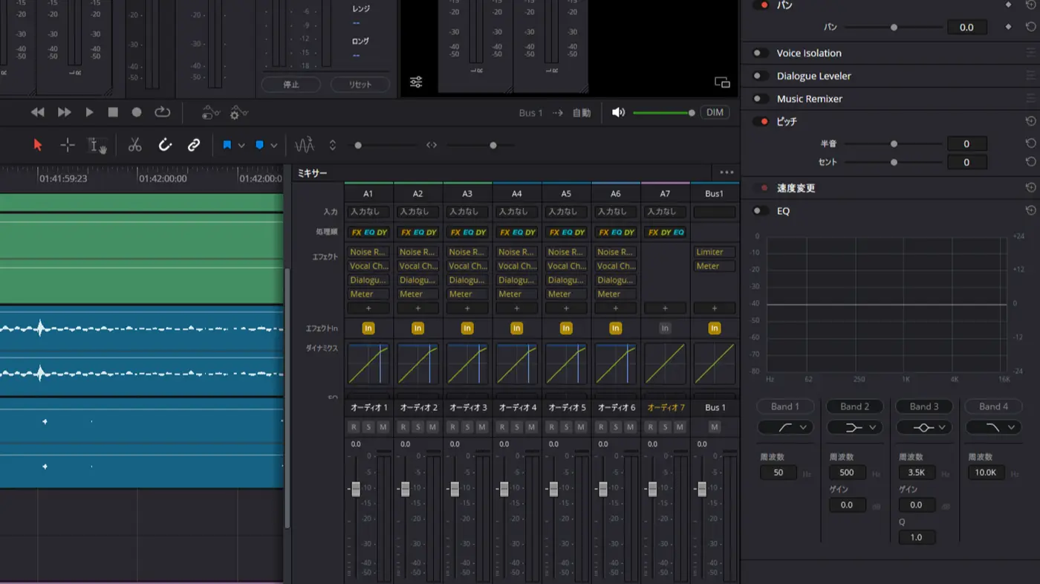Open the Band 3 filter shape dropdown
The width and height of the screenshot is (1040, 584).
(x=924, y=427)
